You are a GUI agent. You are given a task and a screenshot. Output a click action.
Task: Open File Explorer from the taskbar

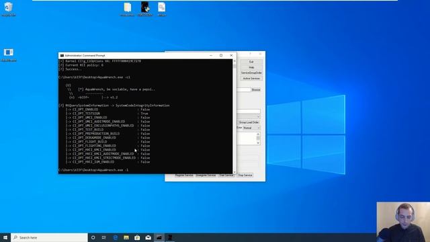pos(126,237)
